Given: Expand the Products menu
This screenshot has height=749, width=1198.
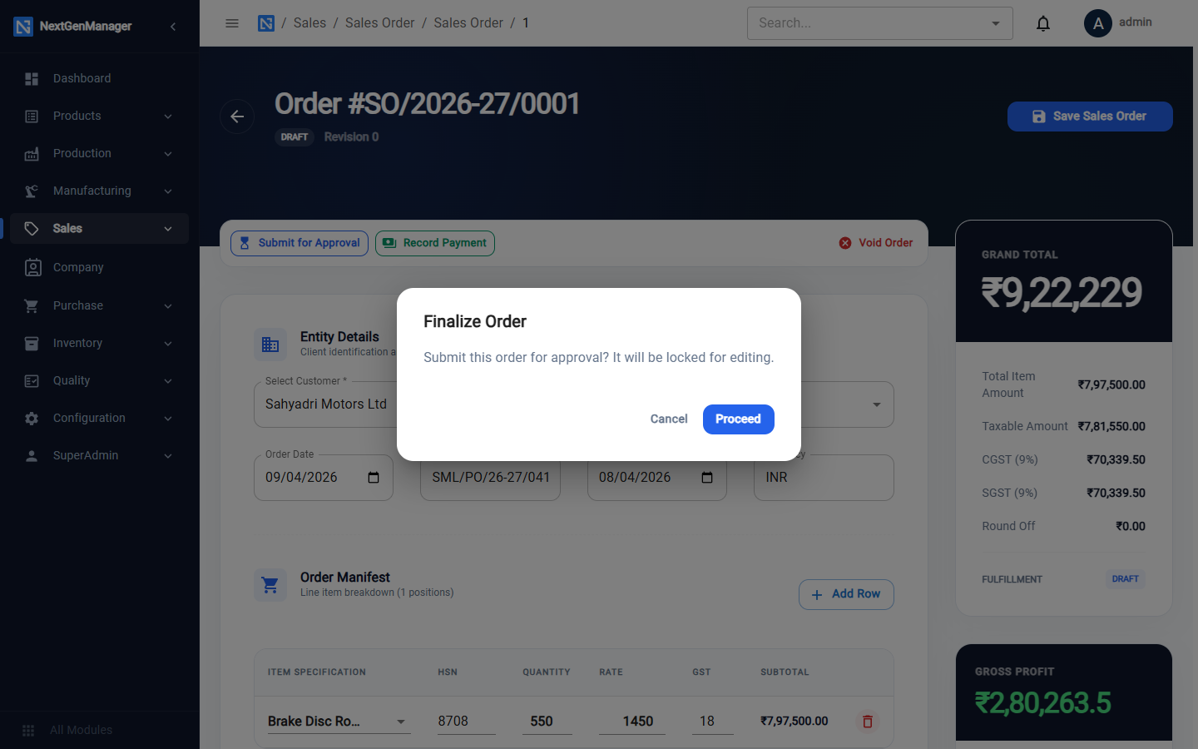Looking at the screenshot, I should (x=100, y=117).
